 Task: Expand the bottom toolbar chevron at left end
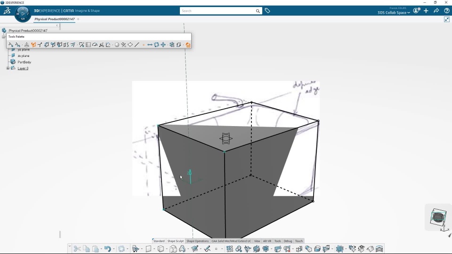70,246
